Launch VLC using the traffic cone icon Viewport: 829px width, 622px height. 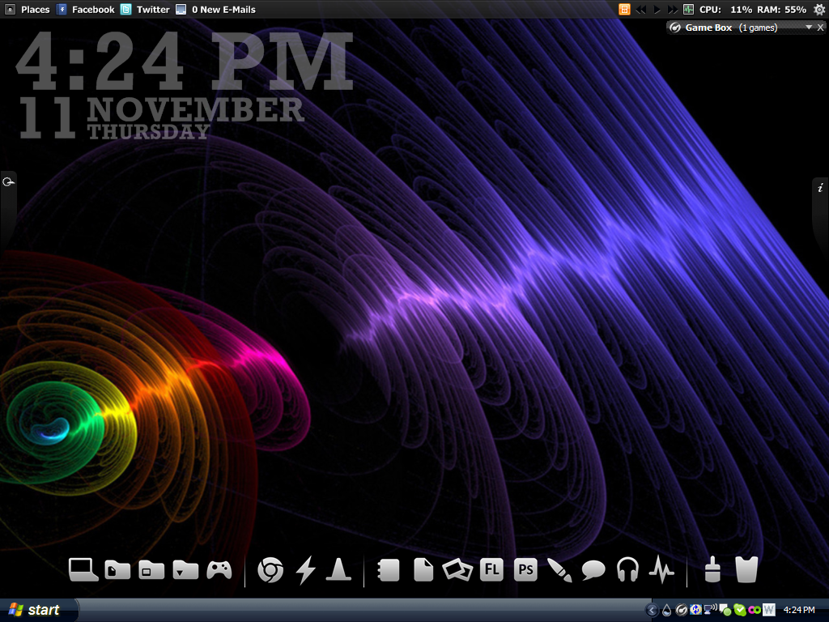coord(338,570)
